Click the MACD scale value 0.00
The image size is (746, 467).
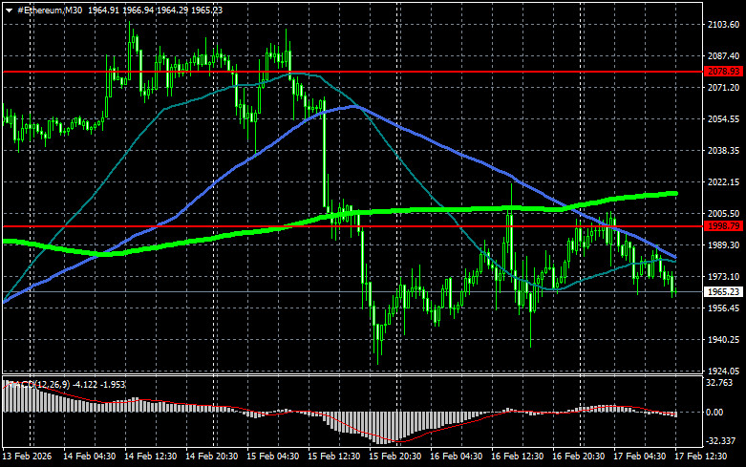[x=714, y=413]
